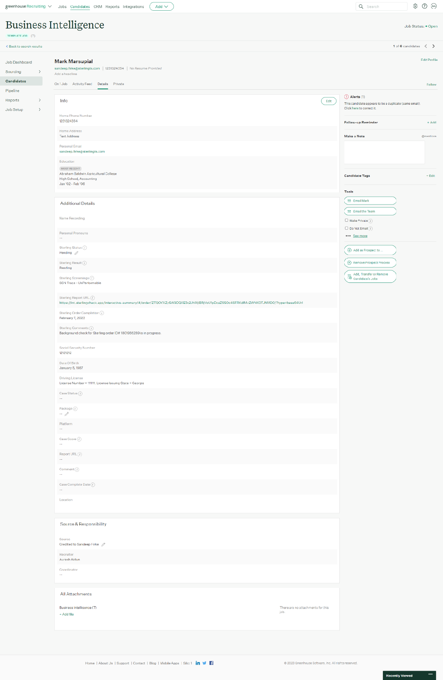The height and width of the screenshot is (680, 443).
Task: Expand the Job Setup sidebar section
Action: 40,110
